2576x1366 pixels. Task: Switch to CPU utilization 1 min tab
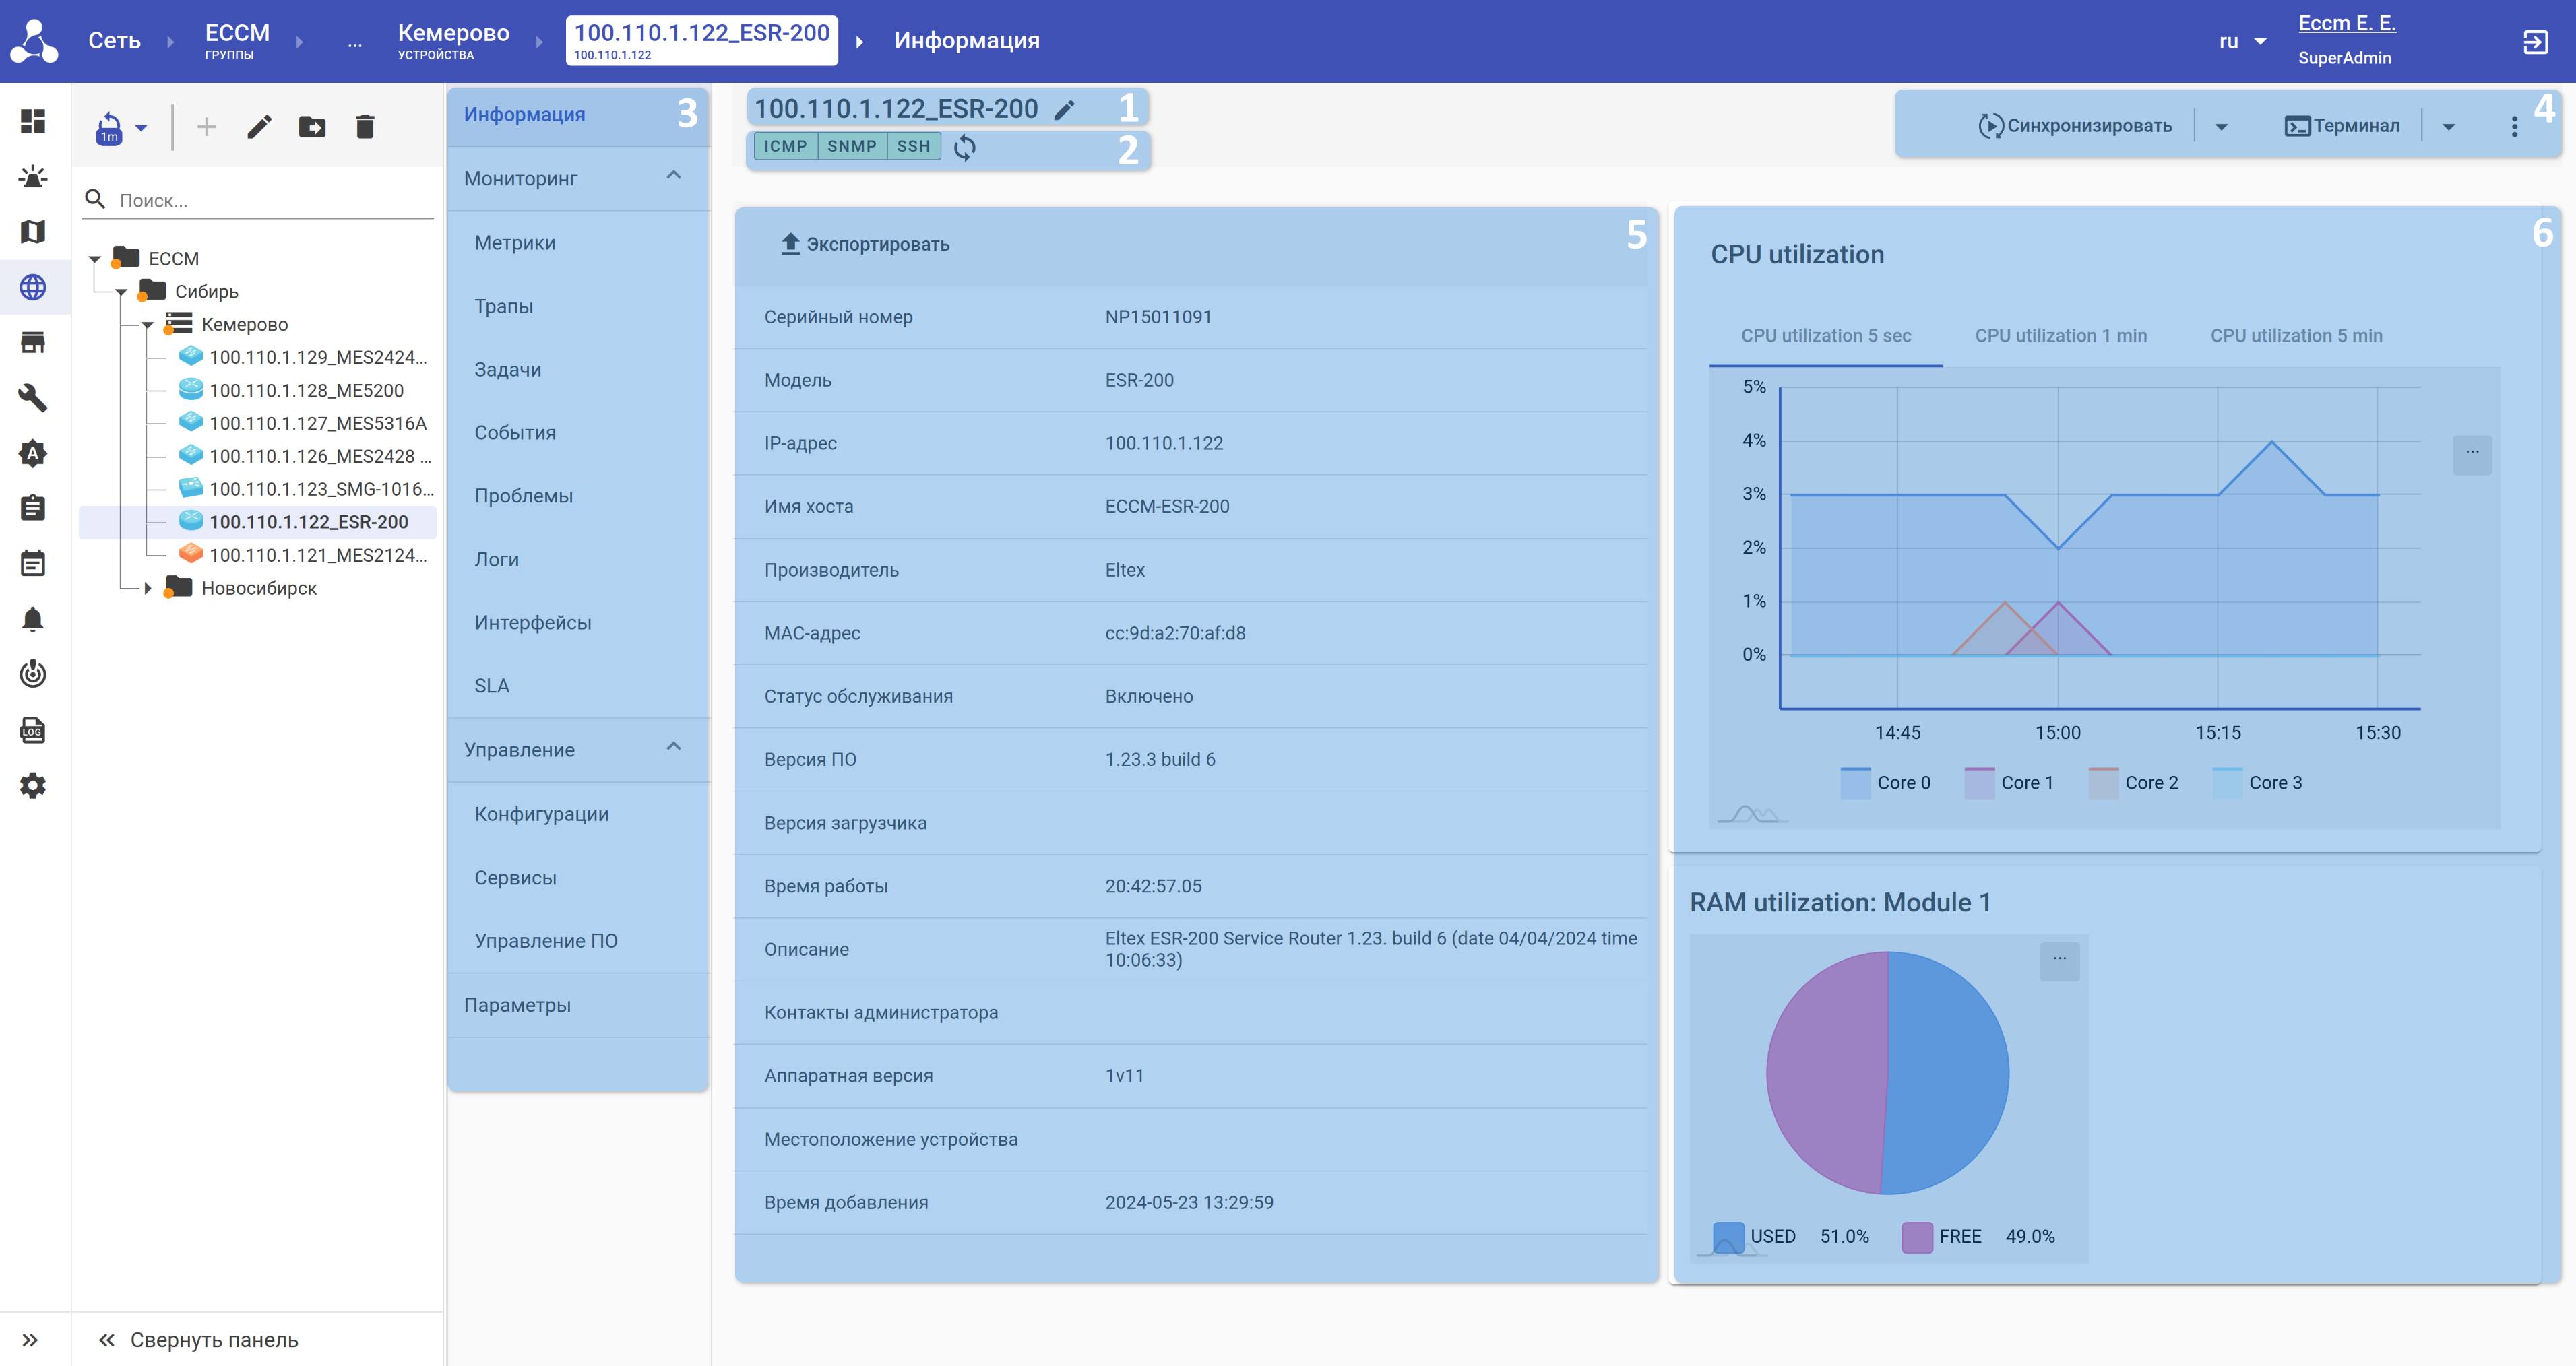coord(2060,336)
